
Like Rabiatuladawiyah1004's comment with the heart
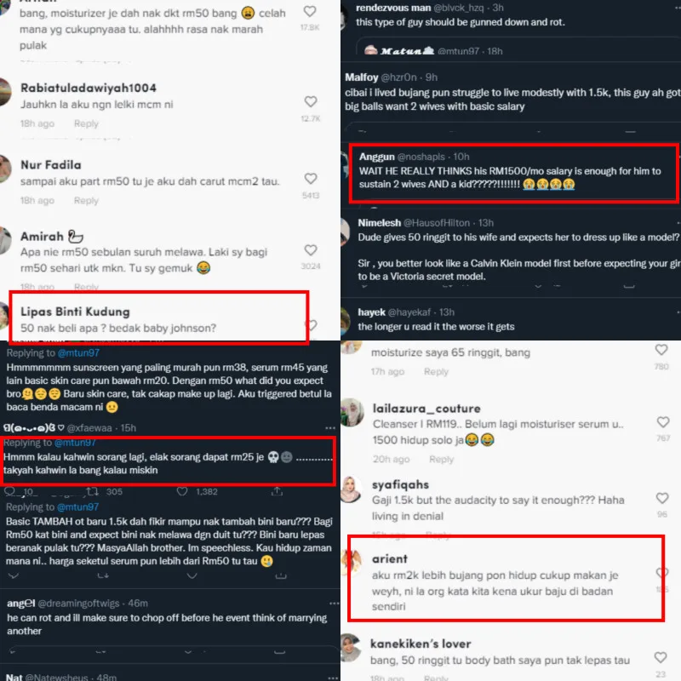(x=310, y=101)
